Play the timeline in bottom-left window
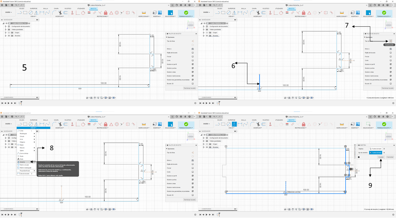The height and width of the screenshot is (223, 396). pos(9,214)
